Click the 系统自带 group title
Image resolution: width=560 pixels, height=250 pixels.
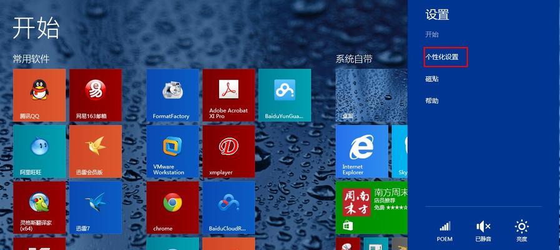[x=354, y=59]
